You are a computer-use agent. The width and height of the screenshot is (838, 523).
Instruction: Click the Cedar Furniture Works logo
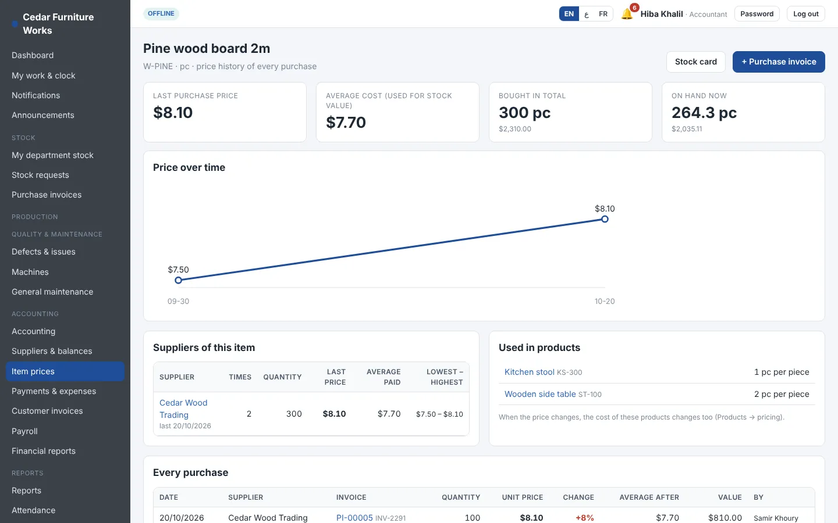58,24
